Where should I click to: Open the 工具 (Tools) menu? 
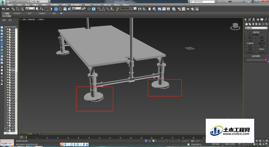tap(19, 5)
